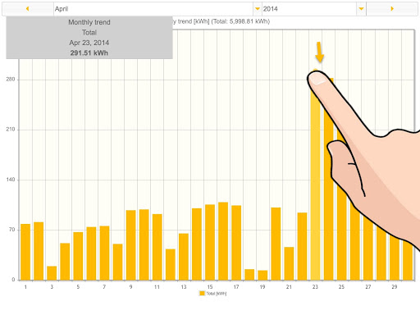
Task: Click the Monthly trend tooltip box
Action: [89, 38]
